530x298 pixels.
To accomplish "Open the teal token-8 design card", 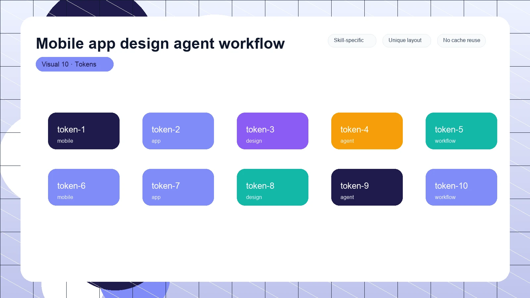I will tap(273, 187).
